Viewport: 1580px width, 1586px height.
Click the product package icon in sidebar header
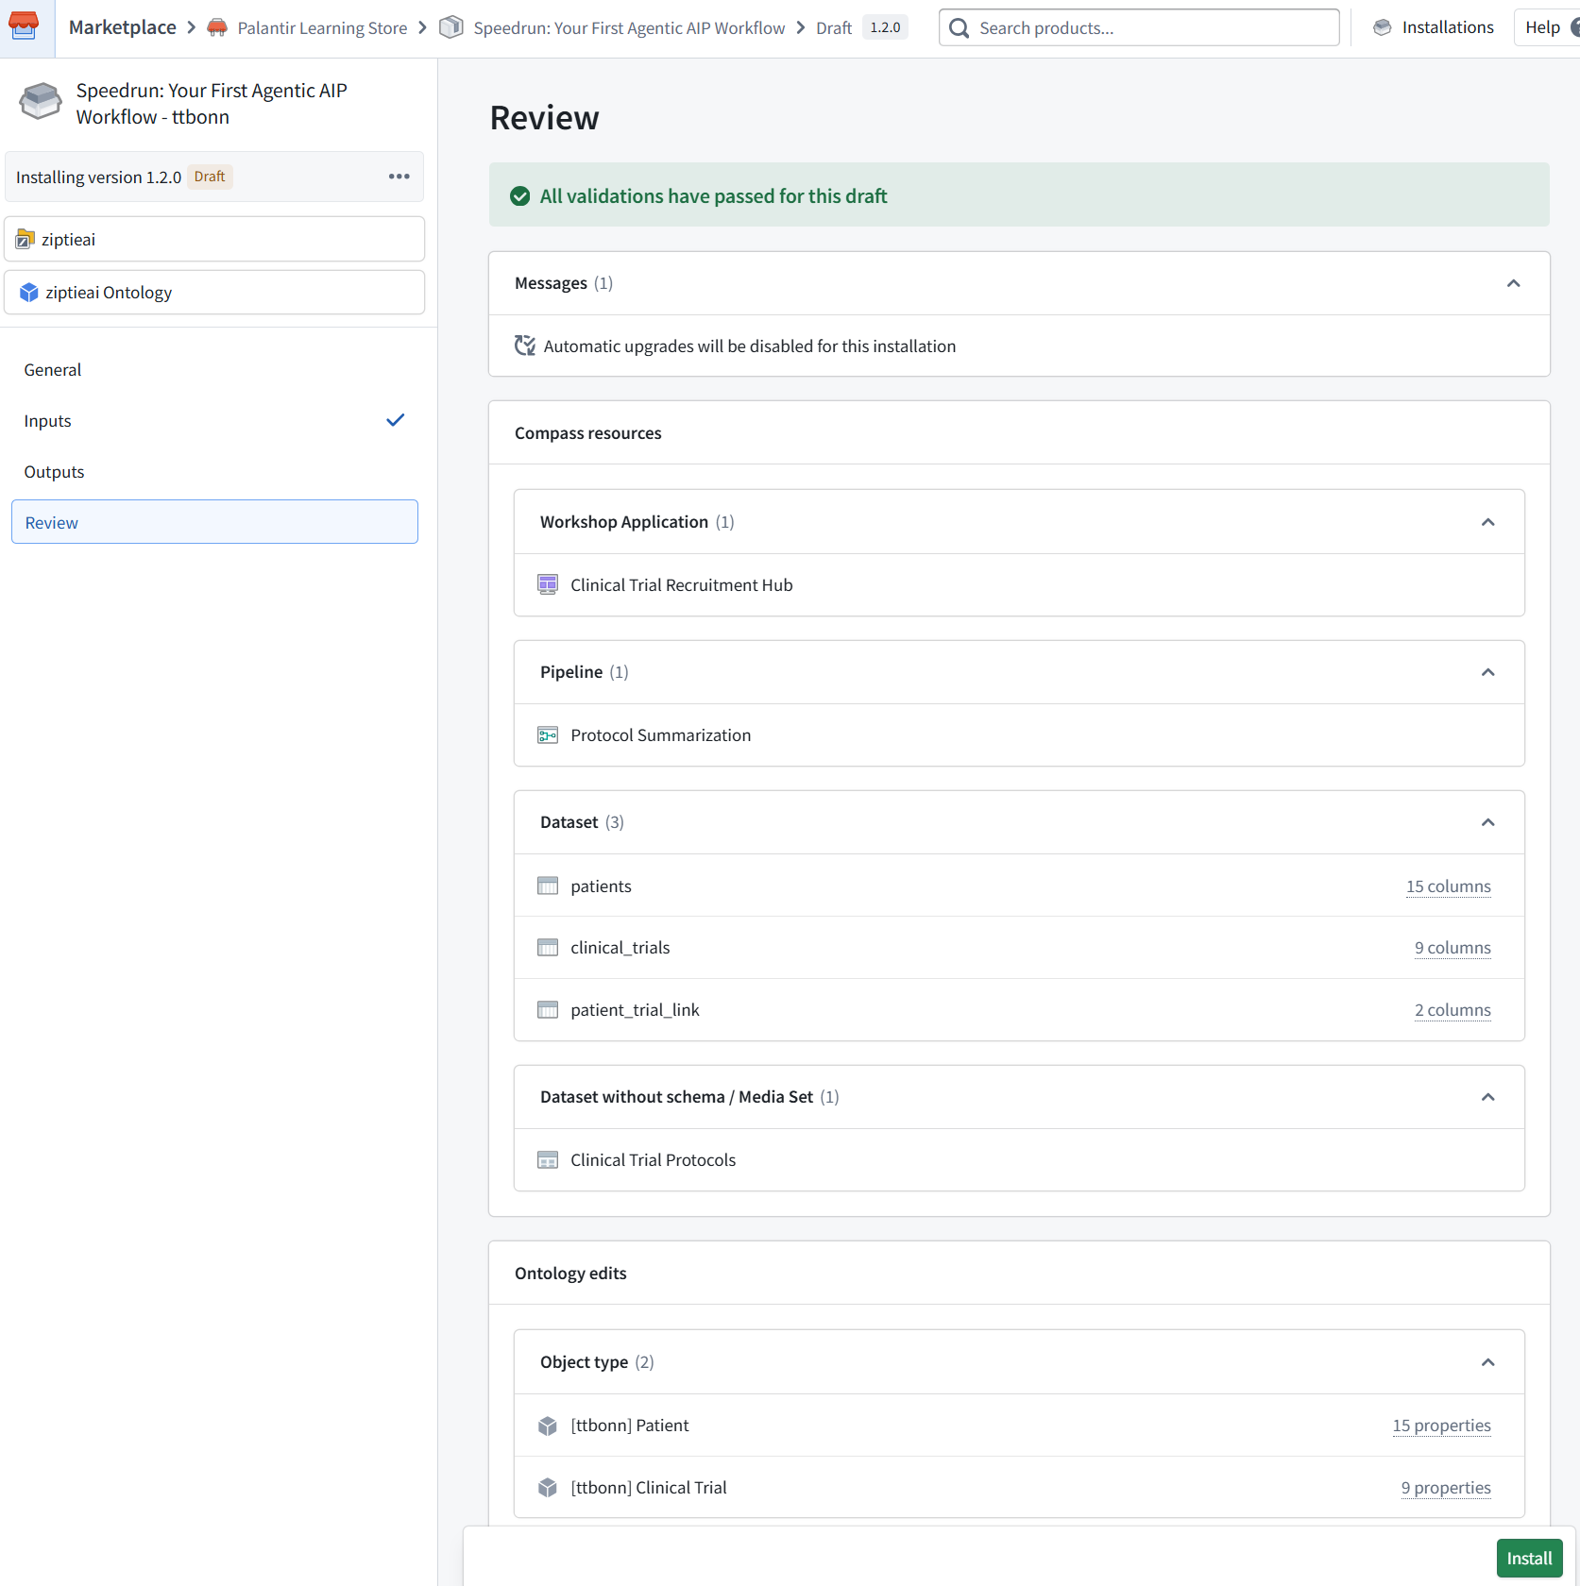click(x=41, y=102)
